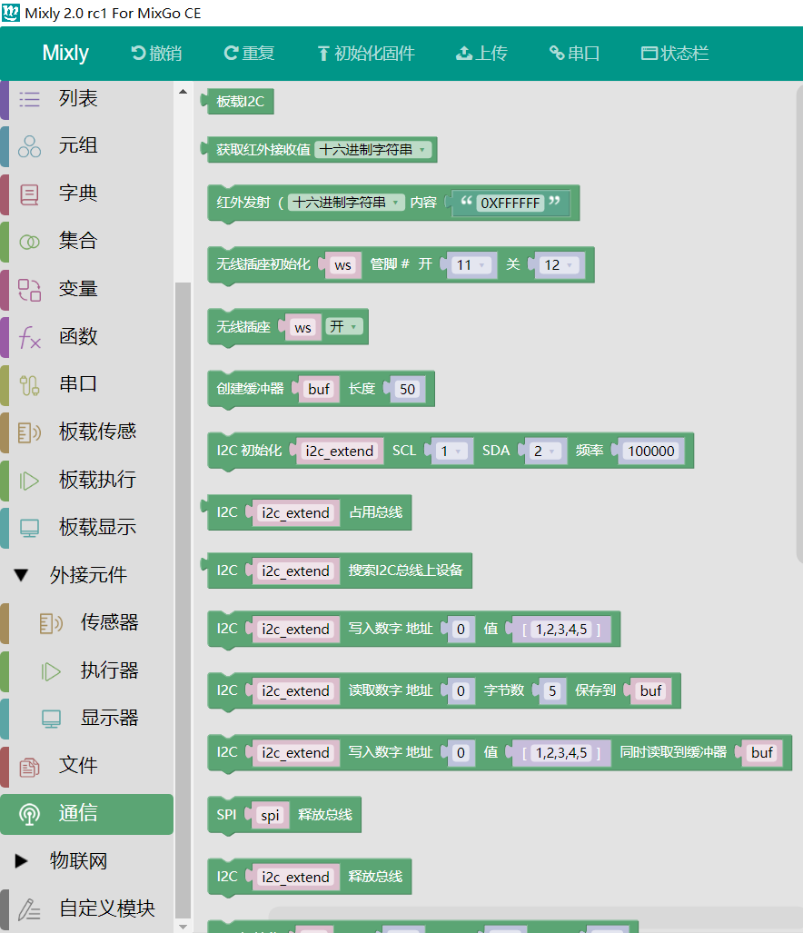Click the 板载传感 onboard sensor icon
This screenshot has height=933, width=803.
[x=29, y=432]
